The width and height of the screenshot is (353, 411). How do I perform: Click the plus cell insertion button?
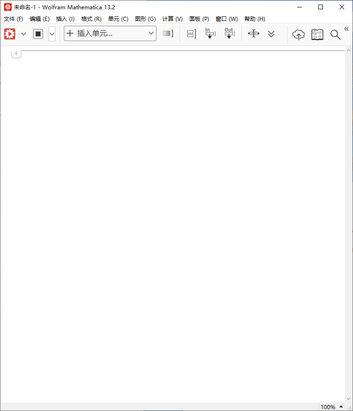16,54
